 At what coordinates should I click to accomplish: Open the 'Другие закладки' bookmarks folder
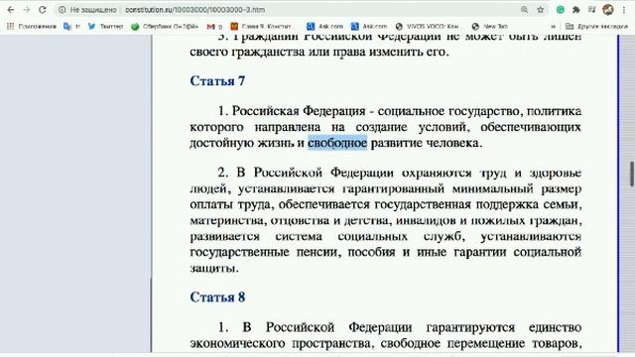(x=596, y=27)
